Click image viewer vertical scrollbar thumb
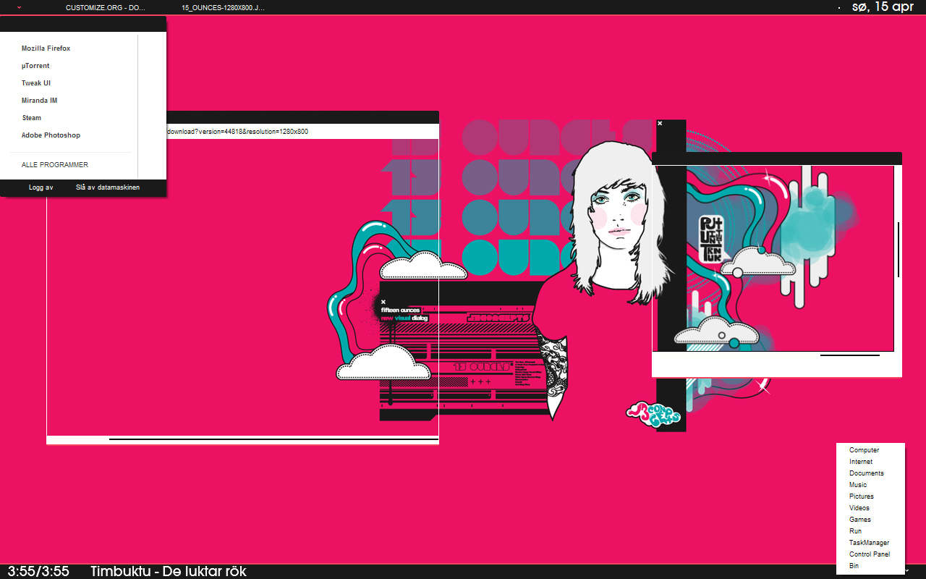Screen dimensions: 926x579 (x=899, y=250)
